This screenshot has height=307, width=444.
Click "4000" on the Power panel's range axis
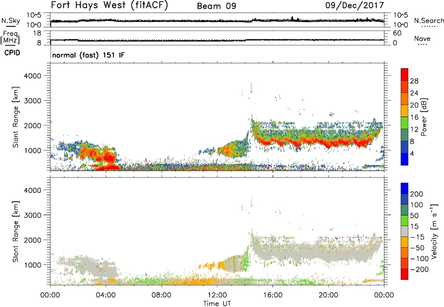click(x=33, y=76)
